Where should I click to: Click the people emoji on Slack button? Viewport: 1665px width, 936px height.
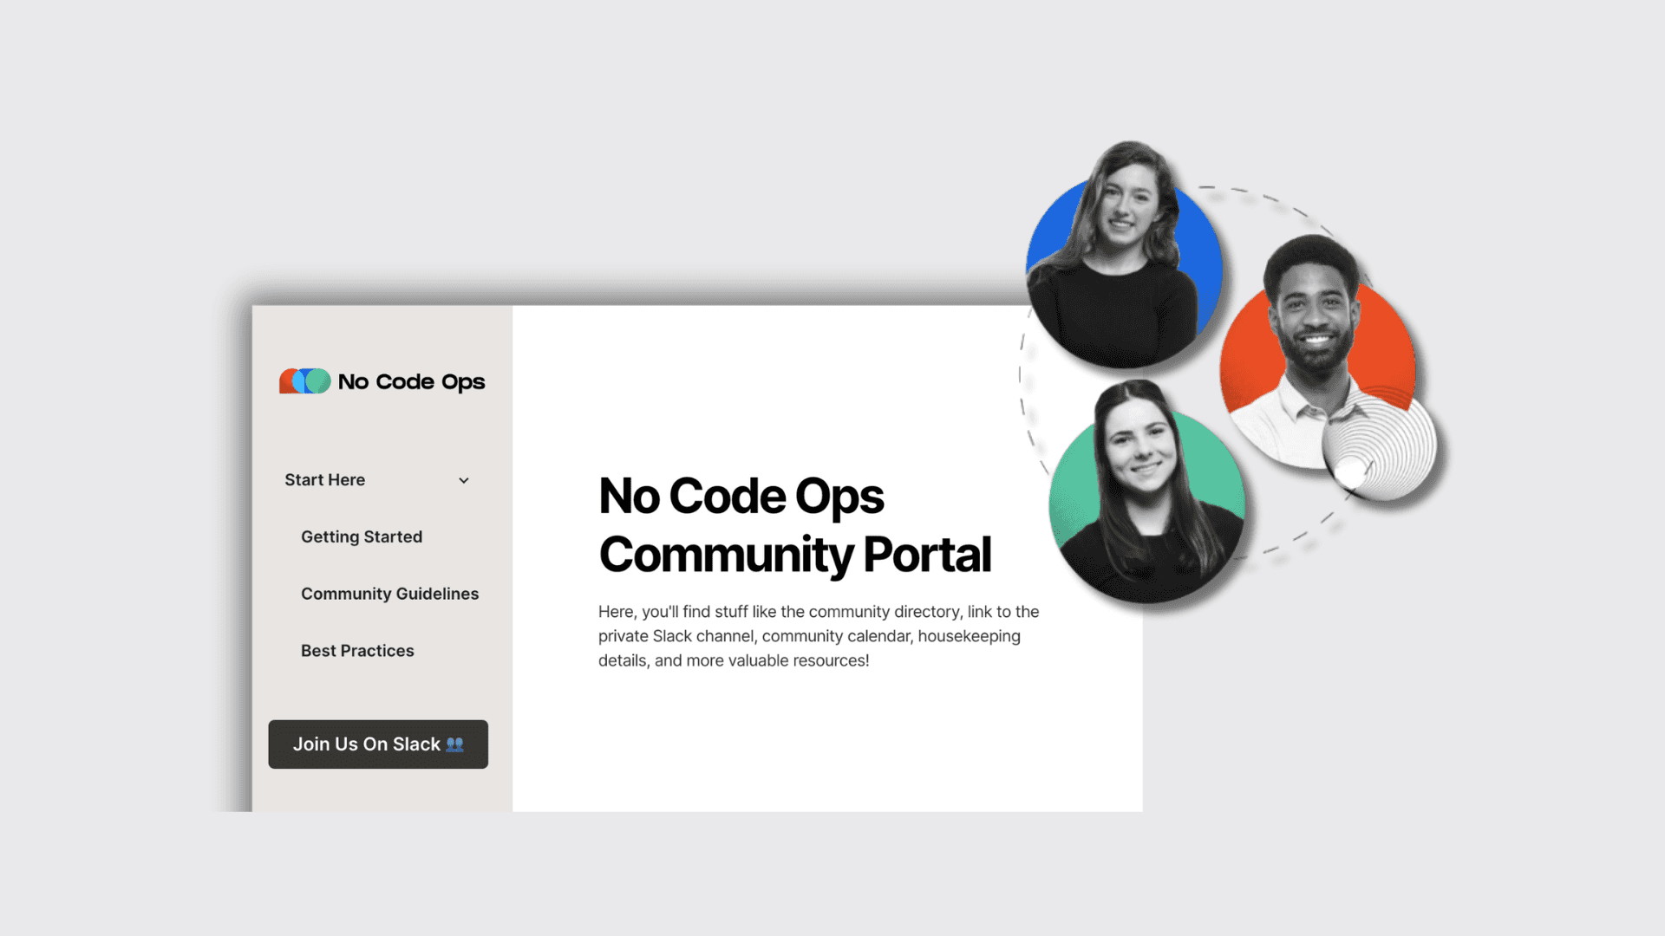tap(455, 744)
